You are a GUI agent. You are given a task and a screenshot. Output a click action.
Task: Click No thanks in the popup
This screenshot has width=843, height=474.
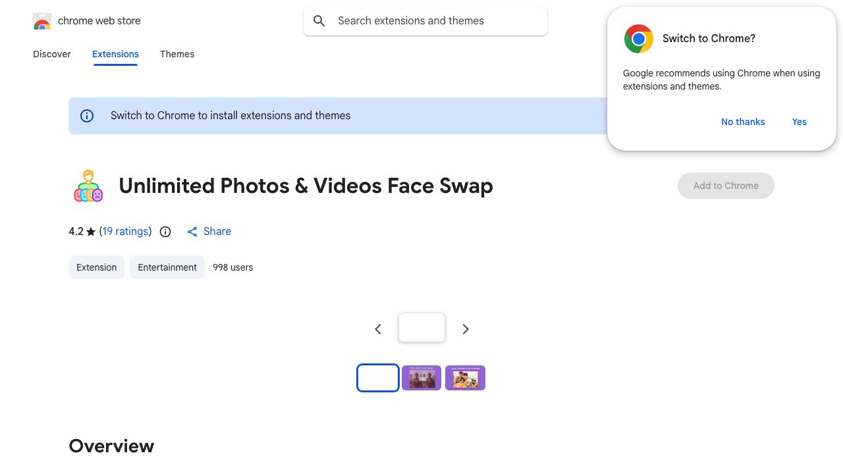point(743,122)
